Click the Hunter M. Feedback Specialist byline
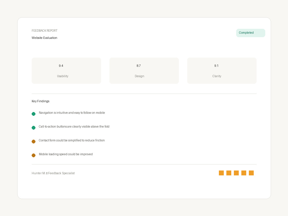 click(x=53, y=173)
